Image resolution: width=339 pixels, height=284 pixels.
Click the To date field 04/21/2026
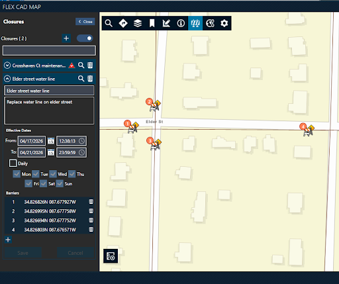coord(32,152)
